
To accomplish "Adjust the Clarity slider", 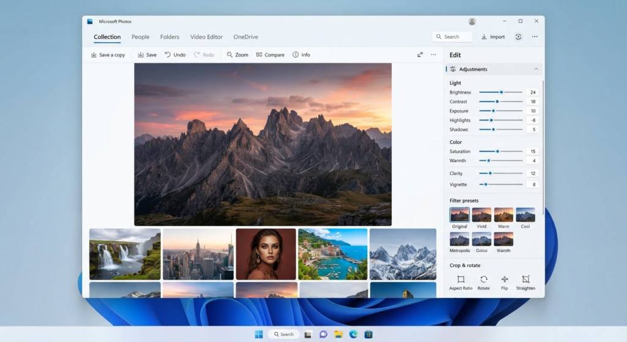I will click(501, 173).
